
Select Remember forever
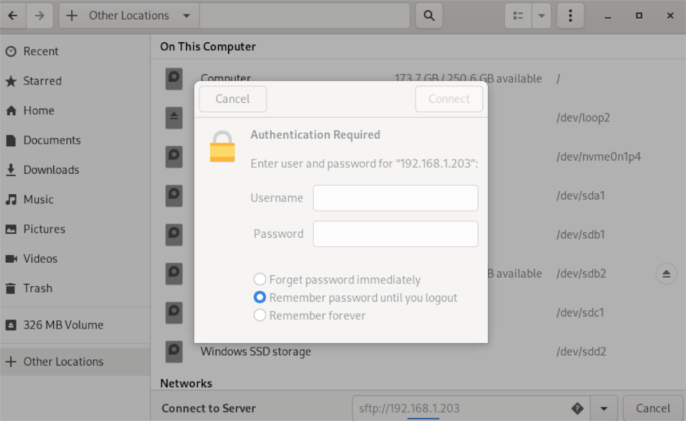tap(260, 315)
